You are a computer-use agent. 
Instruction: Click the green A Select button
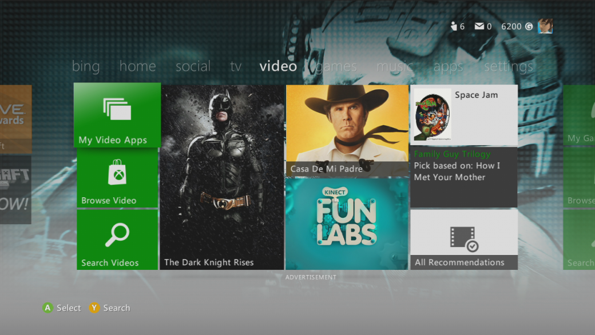click(x=47, y=308)
